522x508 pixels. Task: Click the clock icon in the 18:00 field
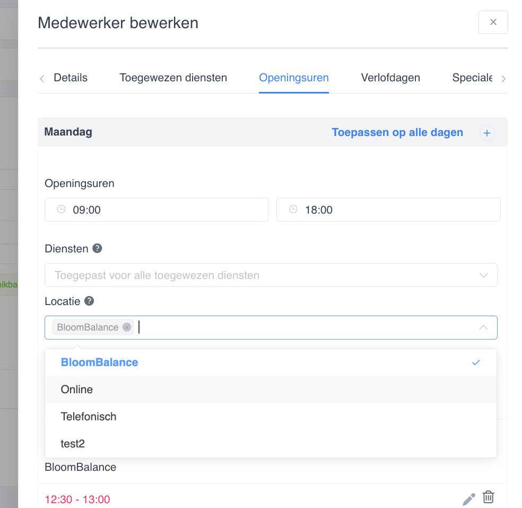point(293,209)
